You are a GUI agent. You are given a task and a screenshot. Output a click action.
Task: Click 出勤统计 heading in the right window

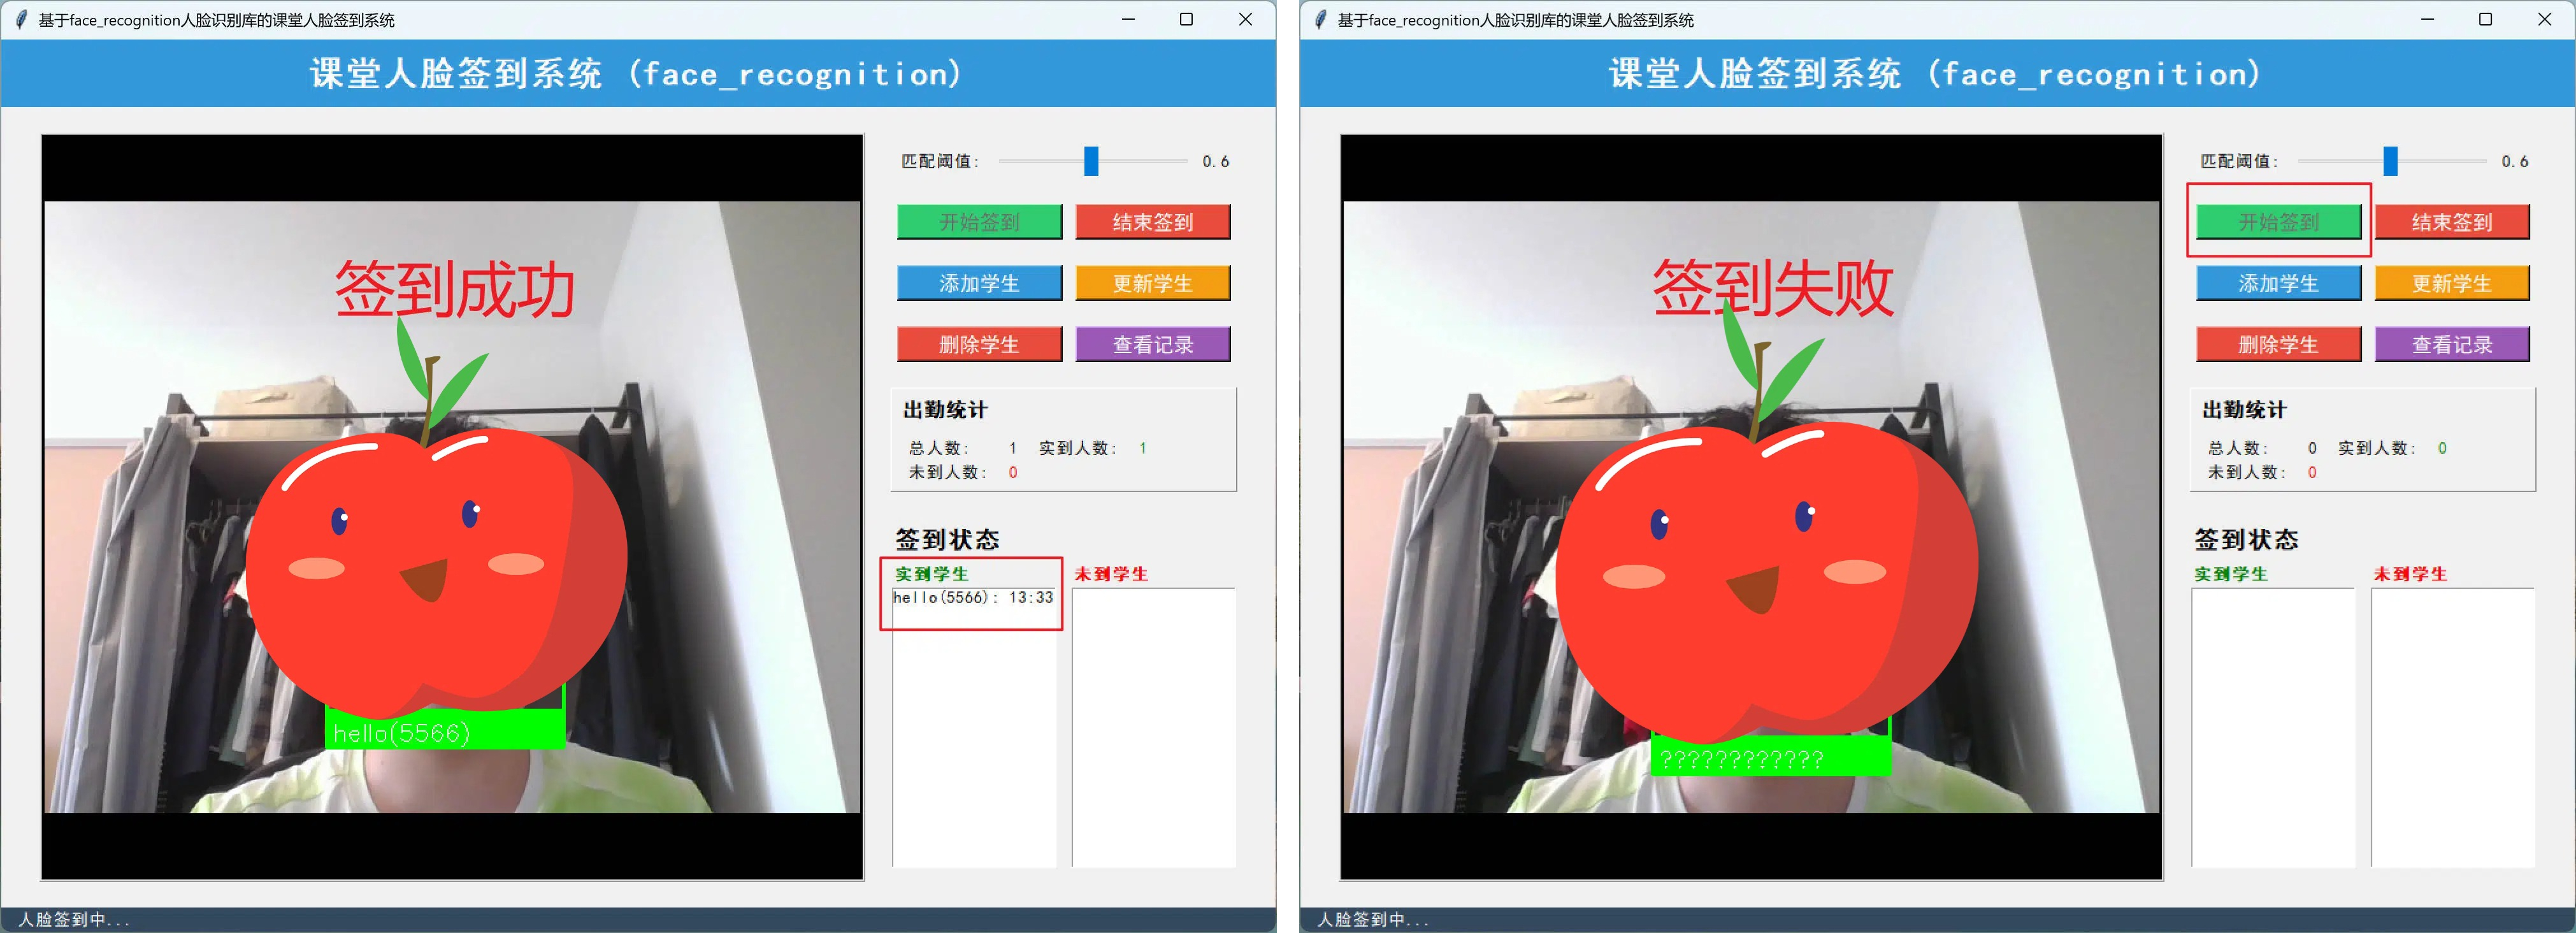coord(2244,410)
